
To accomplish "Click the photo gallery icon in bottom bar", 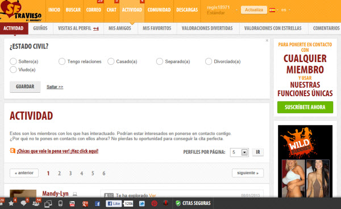I will point(48,204).
